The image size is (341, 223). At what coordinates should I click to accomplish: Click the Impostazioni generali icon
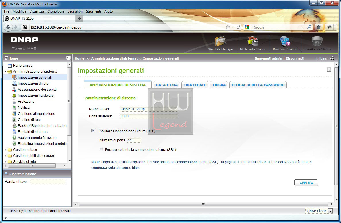point(14,78)
